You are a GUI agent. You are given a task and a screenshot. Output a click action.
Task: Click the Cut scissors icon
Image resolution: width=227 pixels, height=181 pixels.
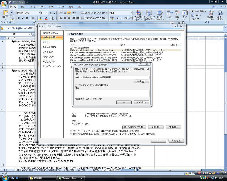point(12,12)
